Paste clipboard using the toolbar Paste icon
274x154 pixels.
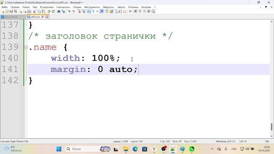43,12
